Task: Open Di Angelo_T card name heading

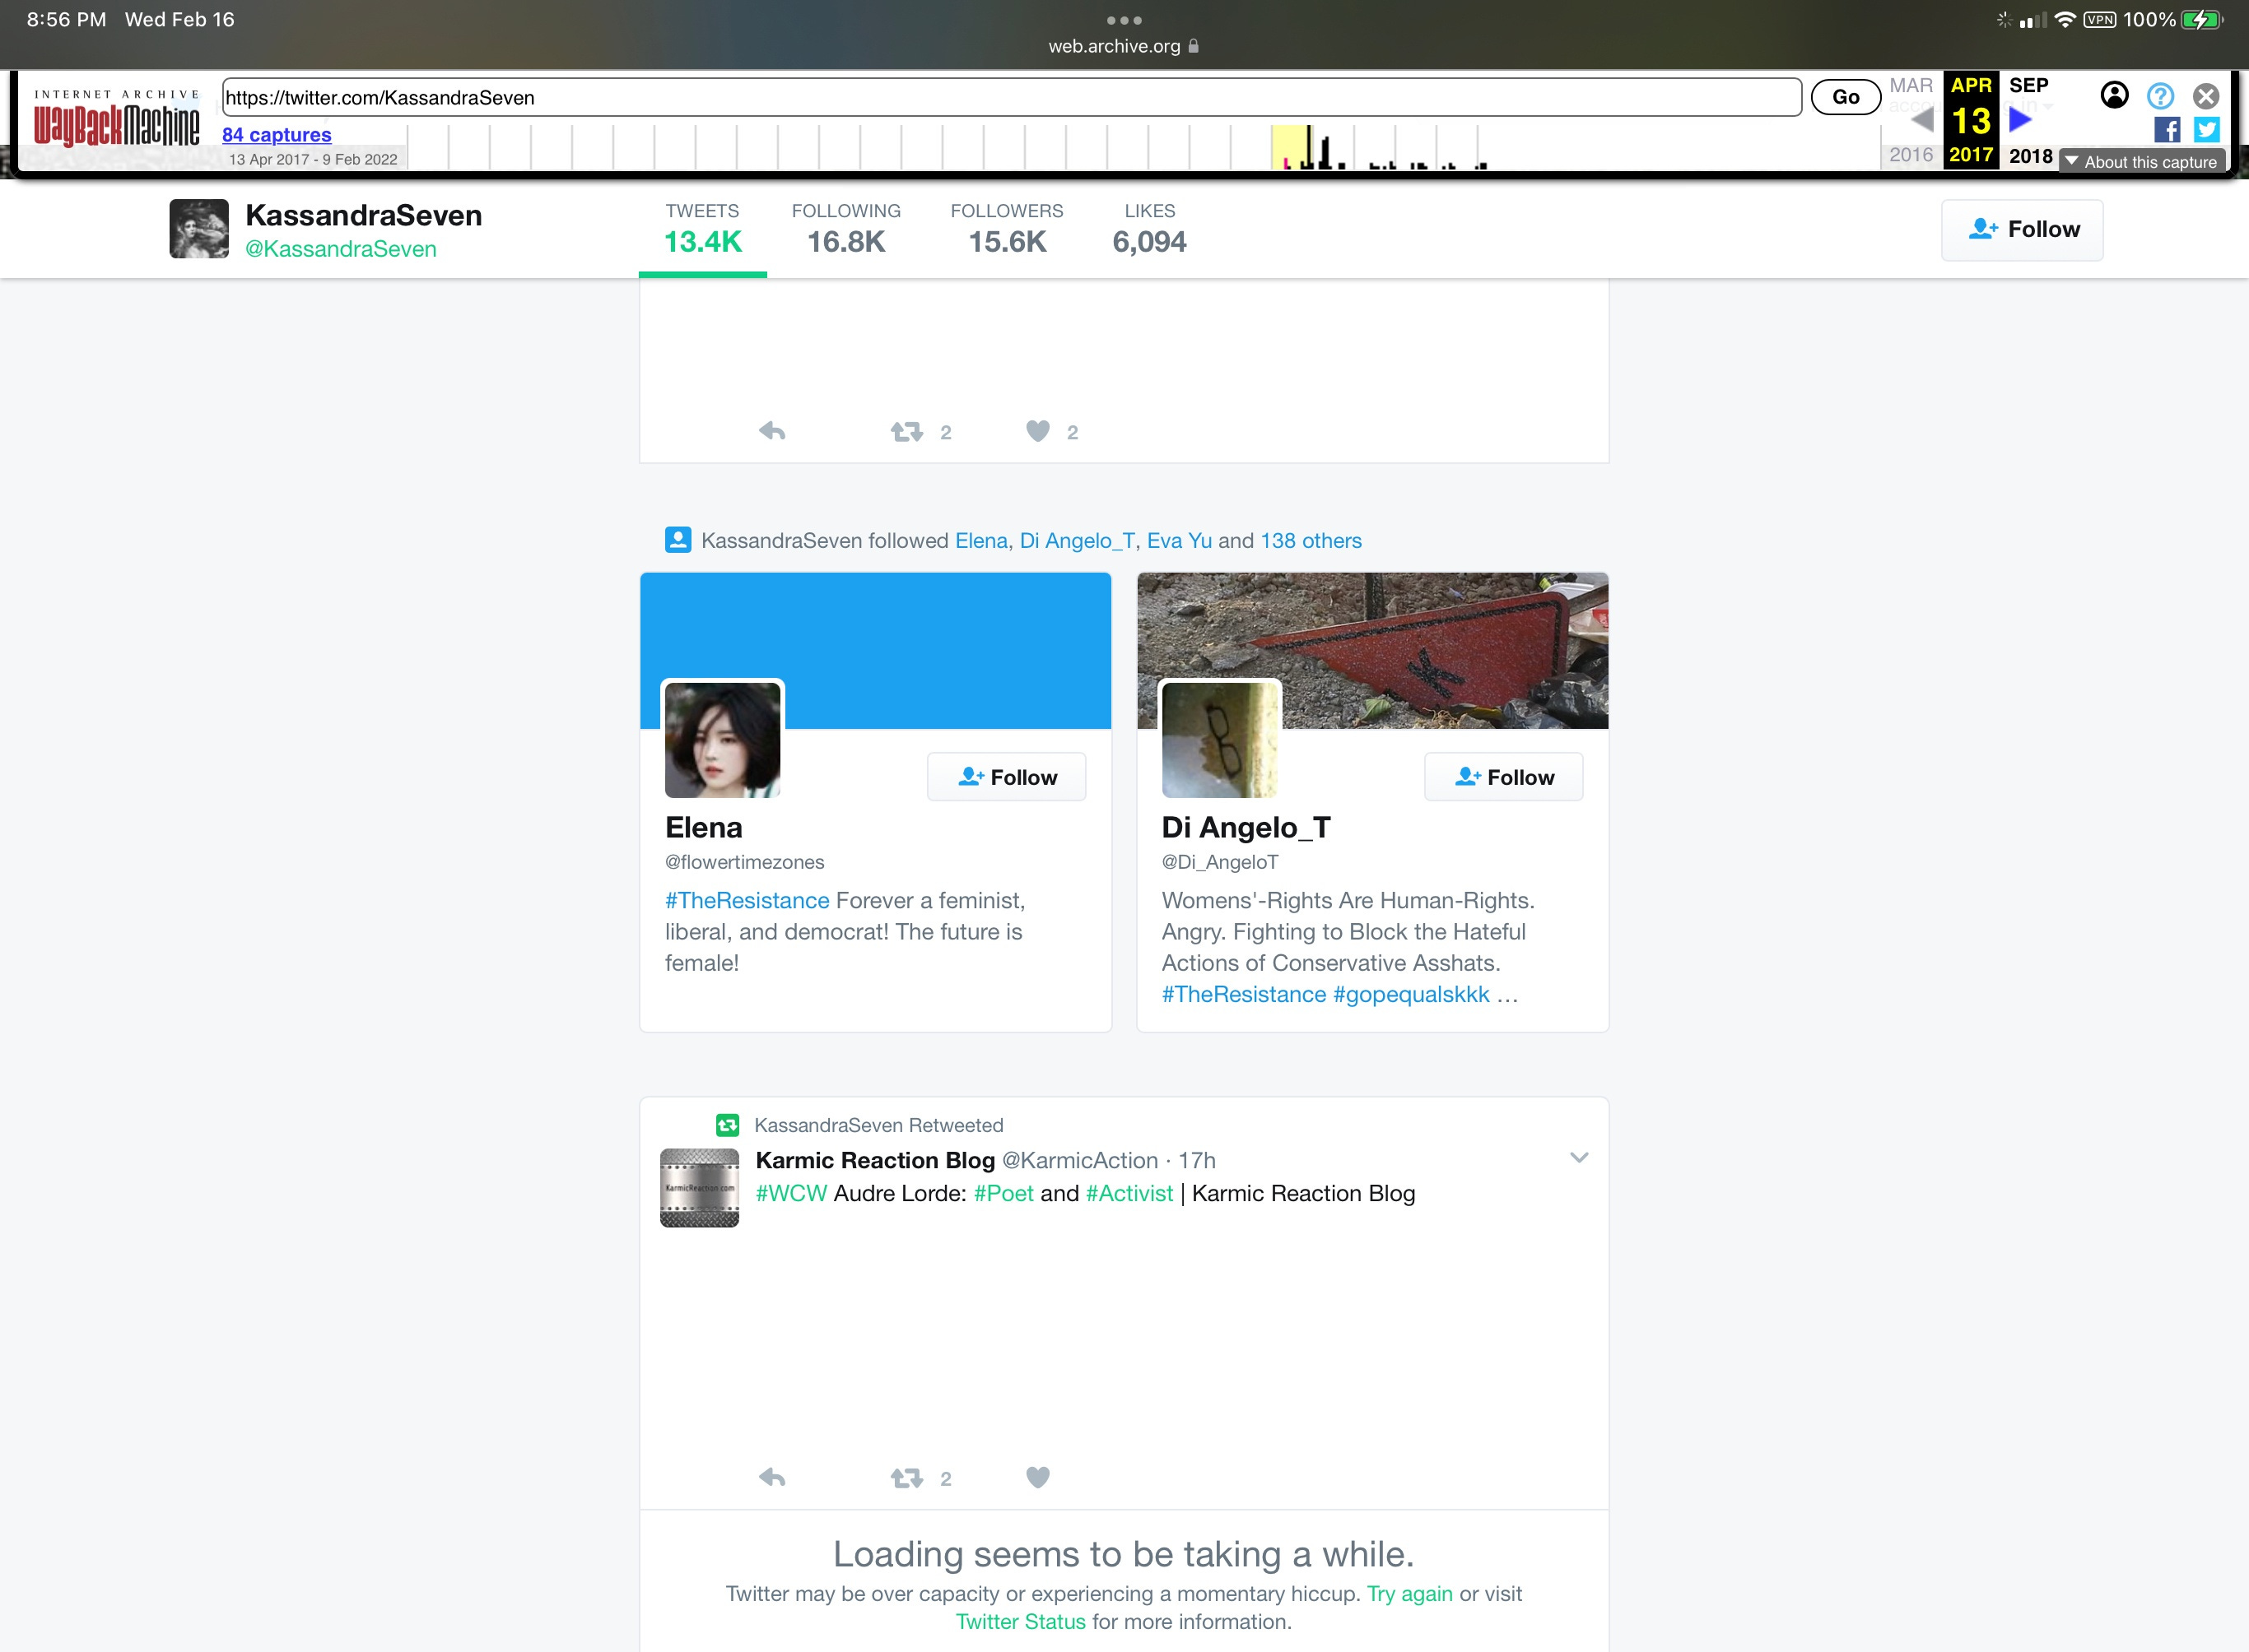Action: click(x=1246, y=827)
